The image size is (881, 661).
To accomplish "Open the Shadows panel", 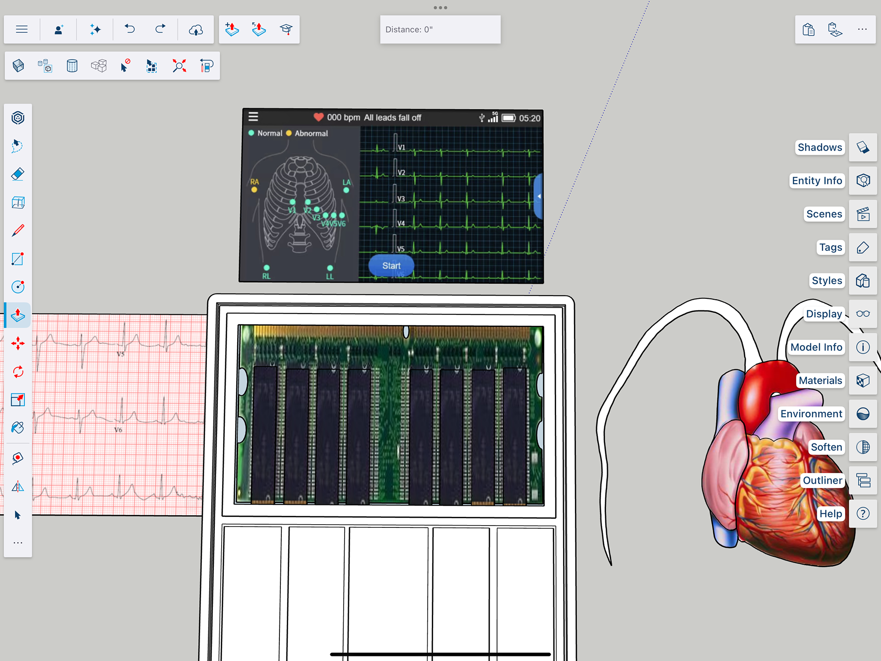I will point(863,147).
